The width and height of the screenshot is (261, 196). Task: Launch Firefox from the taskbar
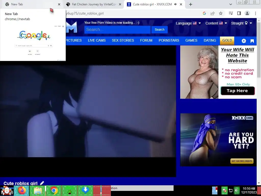coord(22,190)
